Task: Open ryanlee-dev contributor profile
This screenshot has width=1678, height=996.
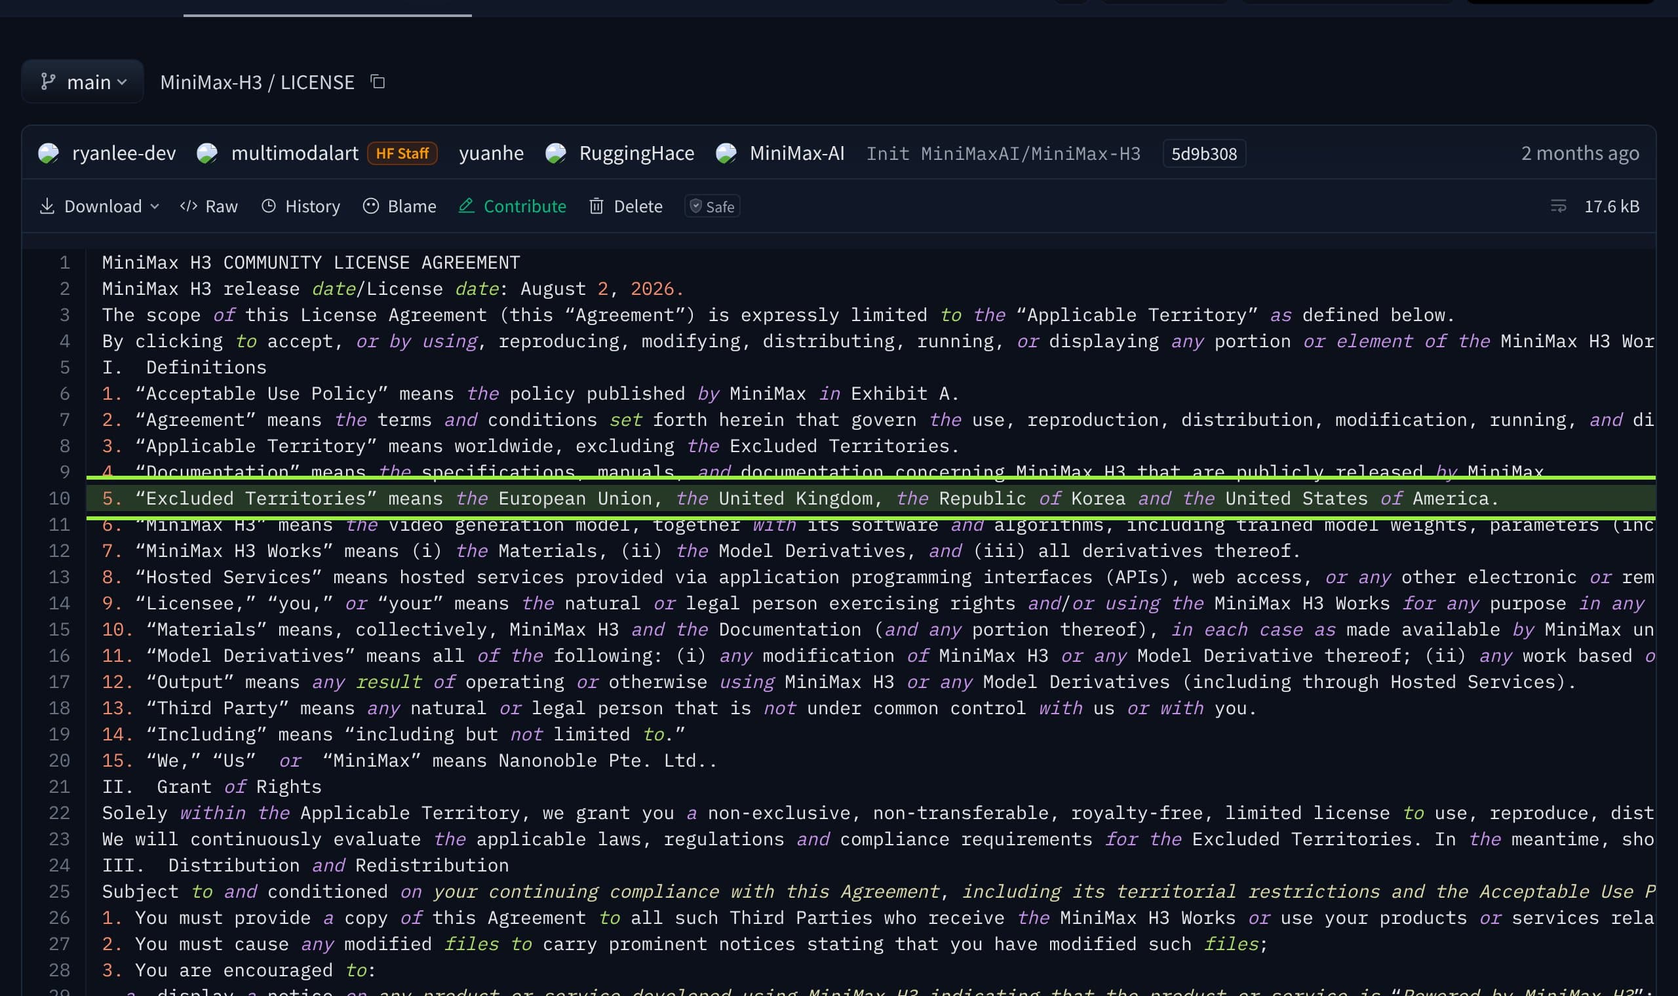Action: (x=123, y=153)
